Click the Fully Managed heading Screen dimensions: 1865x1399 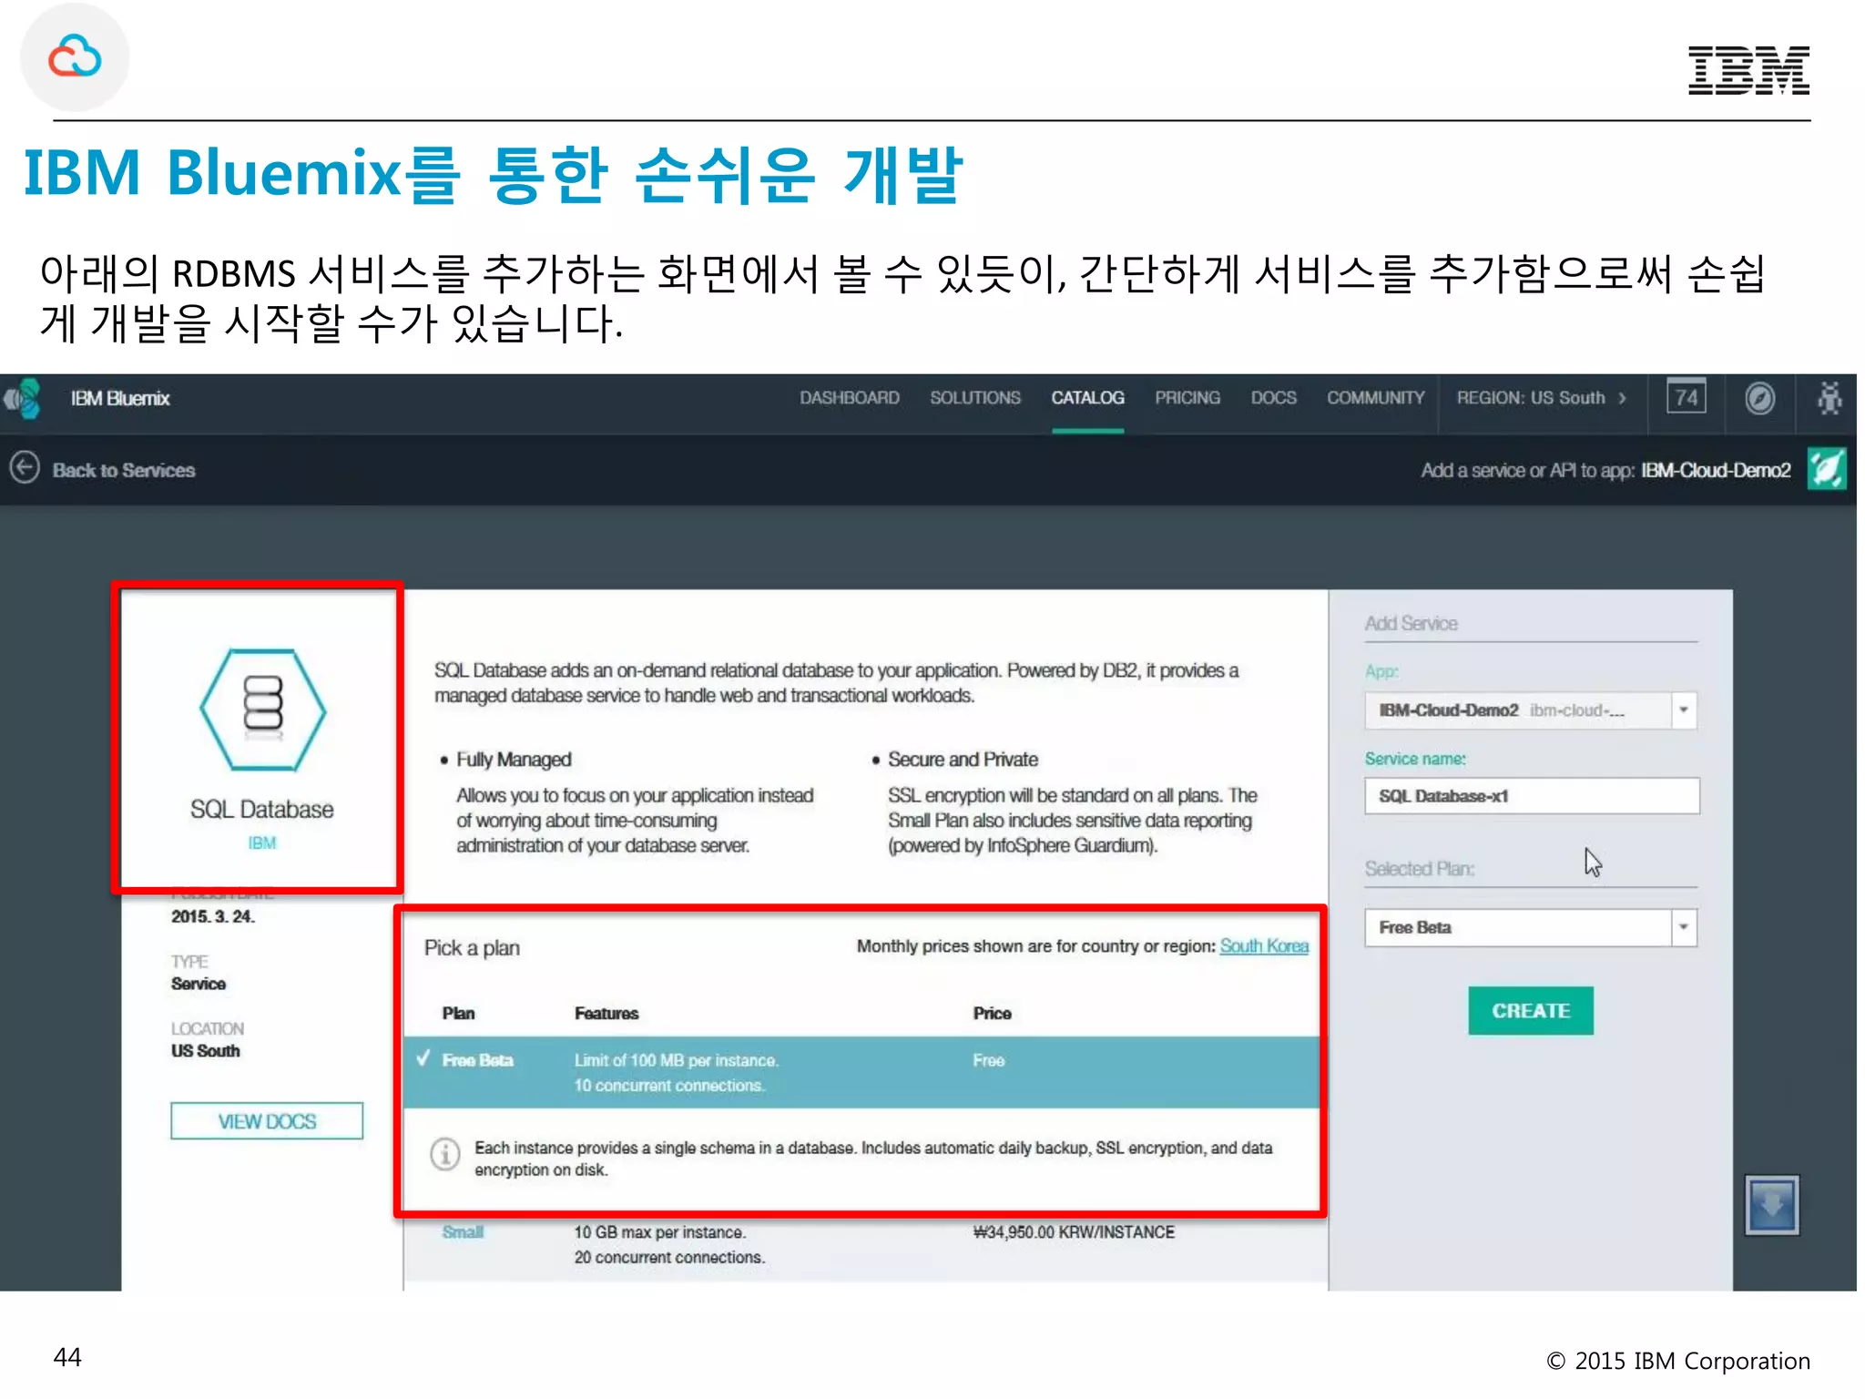coord(514,760)
